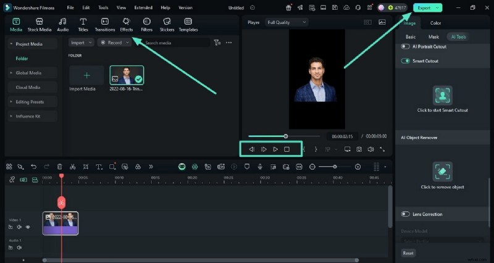
Task: Turn off the Smart Cutout toggle
Action: (406, 61)
